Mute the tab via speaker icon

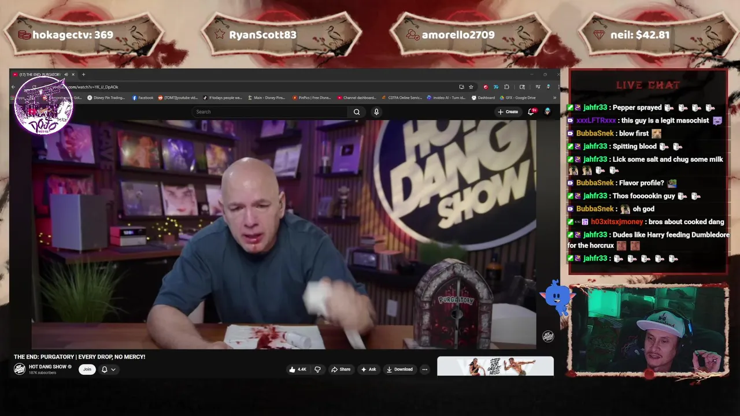(66, 75)
